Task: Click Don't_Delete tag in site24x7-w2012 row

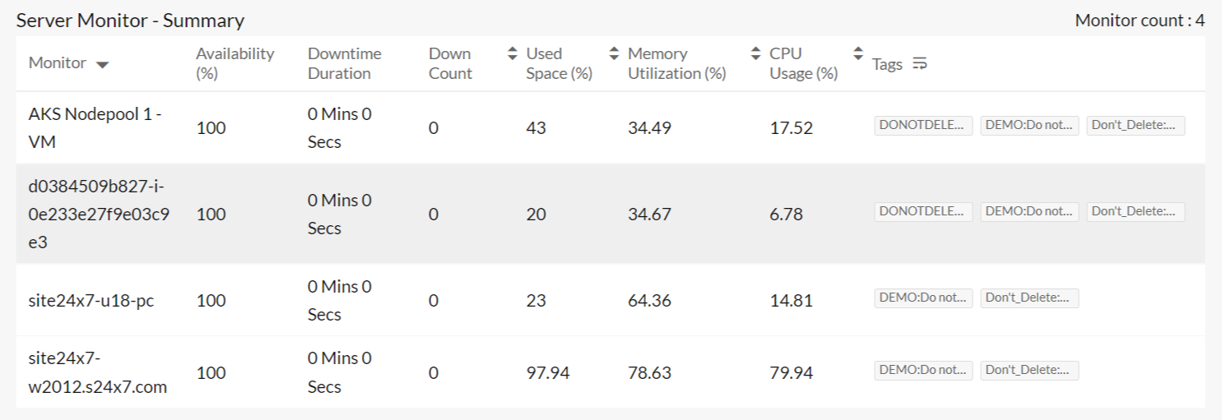Action: pos(1029,370)
